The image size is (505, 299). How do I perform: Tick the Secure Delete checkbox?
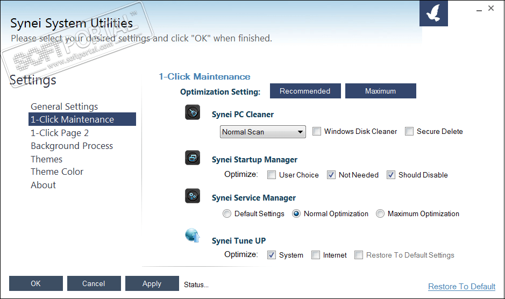409,131
